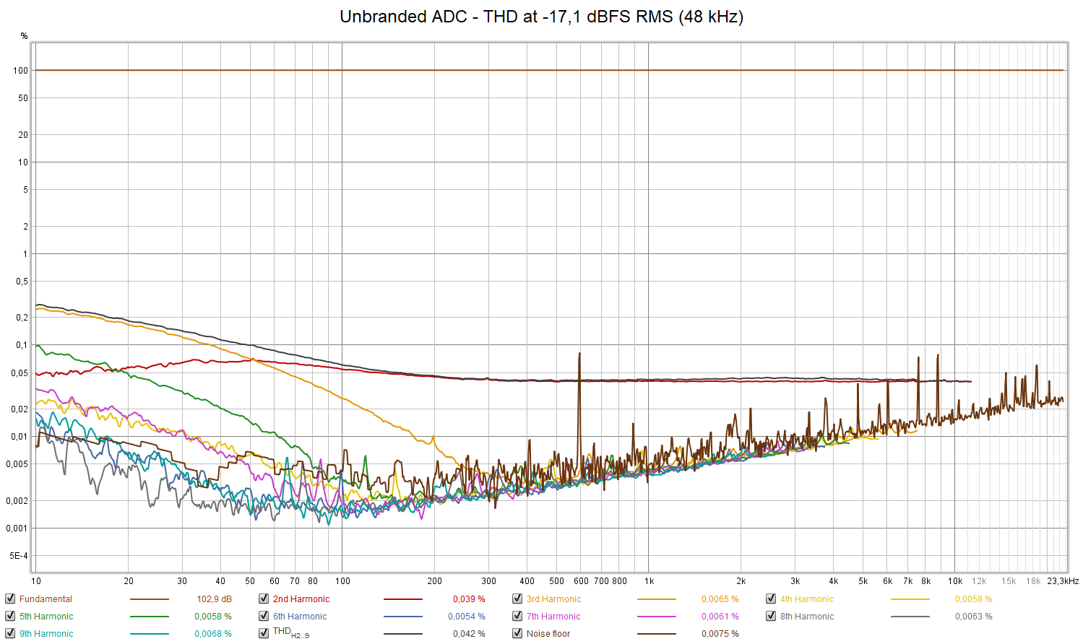Hide the 5th Harmonic trace
1083x644 pixels.
(x=10, y=616)
